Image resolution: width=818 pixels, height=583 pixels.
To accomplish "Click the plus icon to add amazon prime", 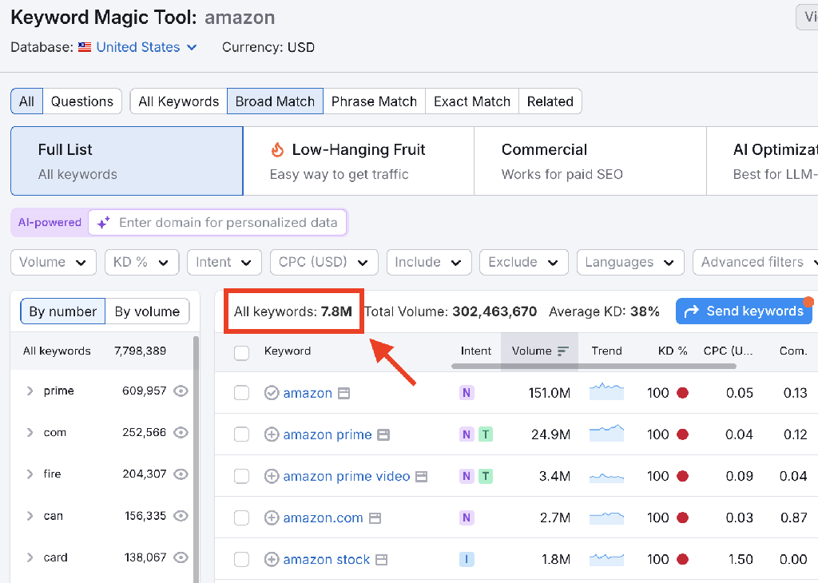I will [272, 434].
